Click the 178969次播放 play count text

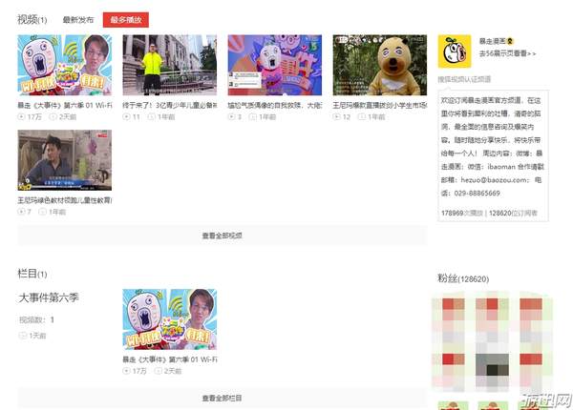462,213
